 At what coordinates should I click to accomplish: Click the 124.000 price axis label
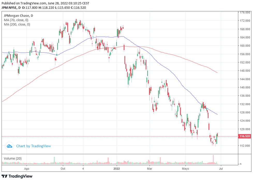pos(245,121)
